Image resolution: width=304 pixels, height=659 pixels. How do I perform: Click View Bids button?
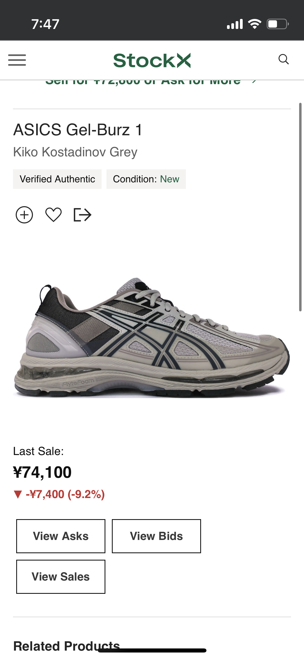pos(156,536)
